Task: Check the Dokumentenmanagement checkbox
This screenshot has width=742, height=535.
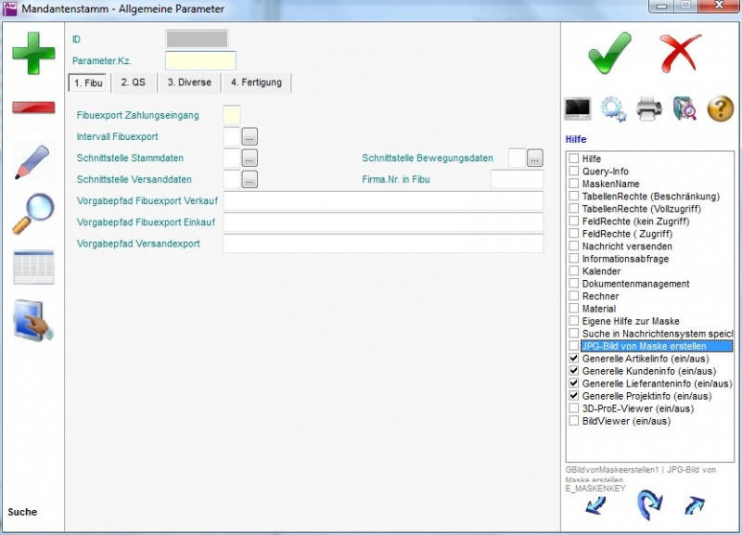Action: click(574, 284)
